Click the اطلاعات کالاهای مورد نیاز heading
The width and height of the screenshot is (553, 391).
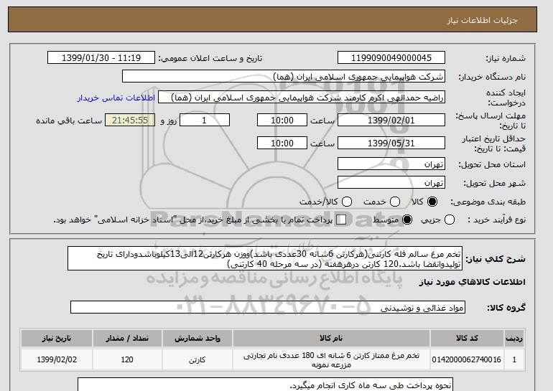(x=473, y=282)
